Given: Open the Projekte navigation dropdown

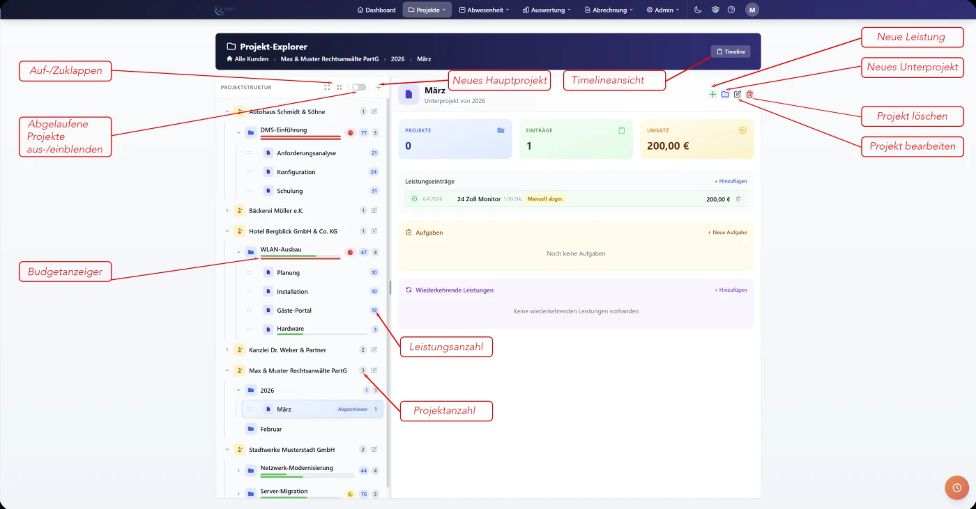Looking at the screenshot, I should coord(427,10).
